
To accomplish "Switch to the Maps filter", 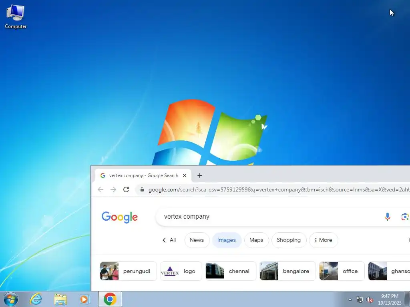I will click(x=256, y=240).
